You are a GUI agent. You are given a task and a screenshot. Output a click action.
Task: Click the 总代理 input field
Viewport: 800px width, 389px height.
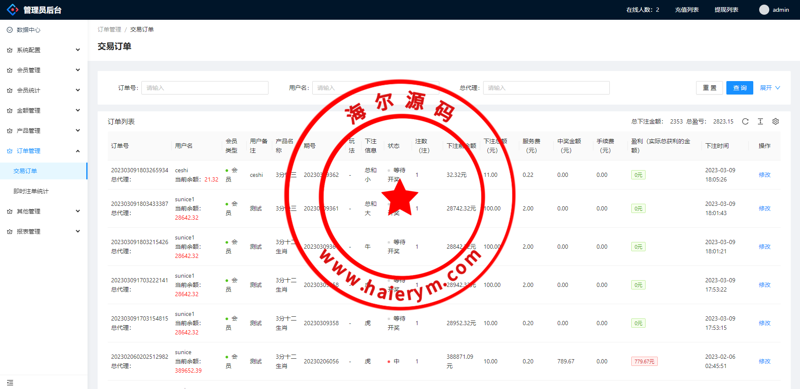(x=546, y=88)
